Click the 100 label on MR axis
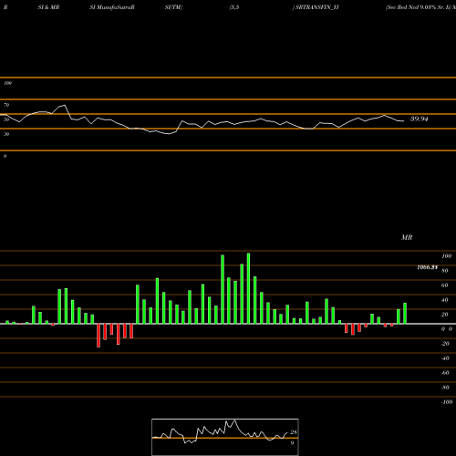Image resolution: width=456 pixels, height=456 pixels. coord(446,256)
